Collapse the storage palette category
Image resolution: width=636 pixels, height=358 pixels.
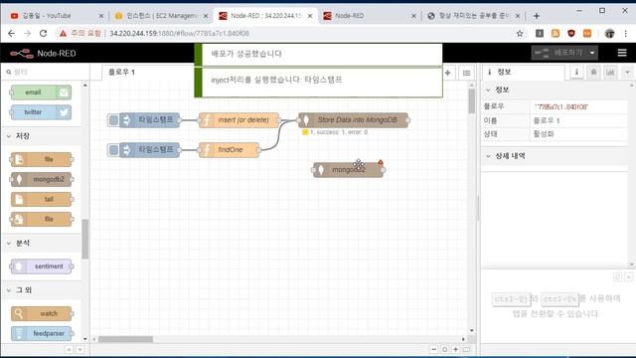coord(42,136)
